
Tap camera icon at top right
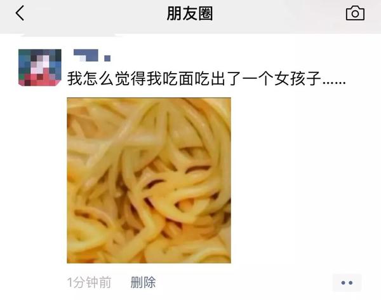point(355,13)
